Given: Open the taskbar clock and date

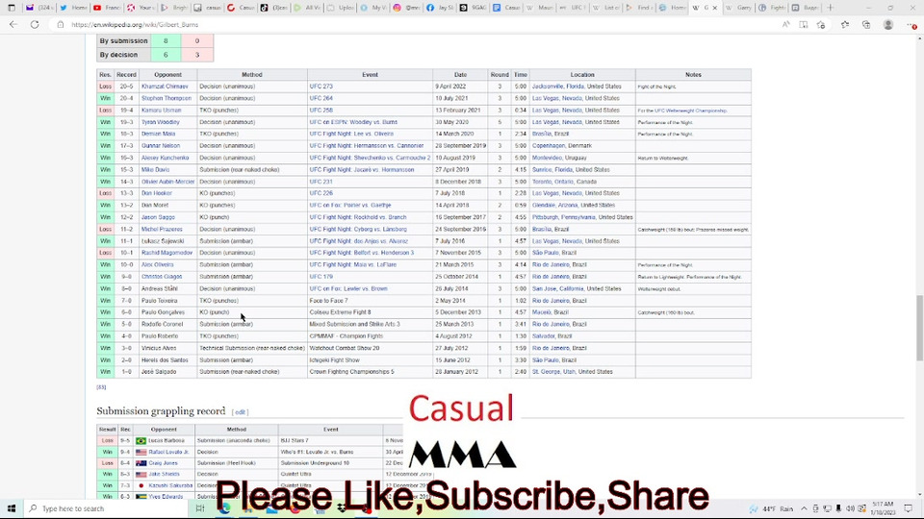Looking at the screenshot, I should [x=883, y=508].
